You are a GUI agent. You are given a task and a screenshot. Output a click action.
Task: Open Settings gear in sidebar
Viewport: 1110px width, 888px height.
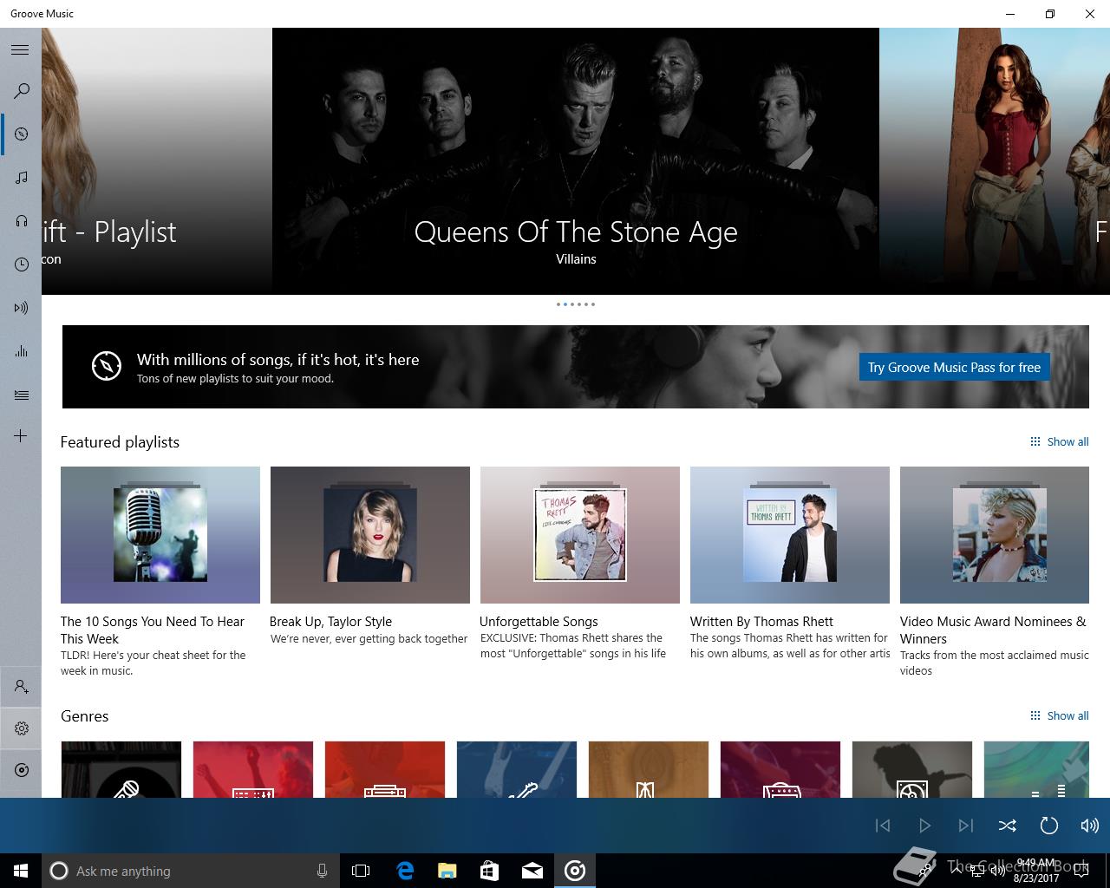click(21, 728)
